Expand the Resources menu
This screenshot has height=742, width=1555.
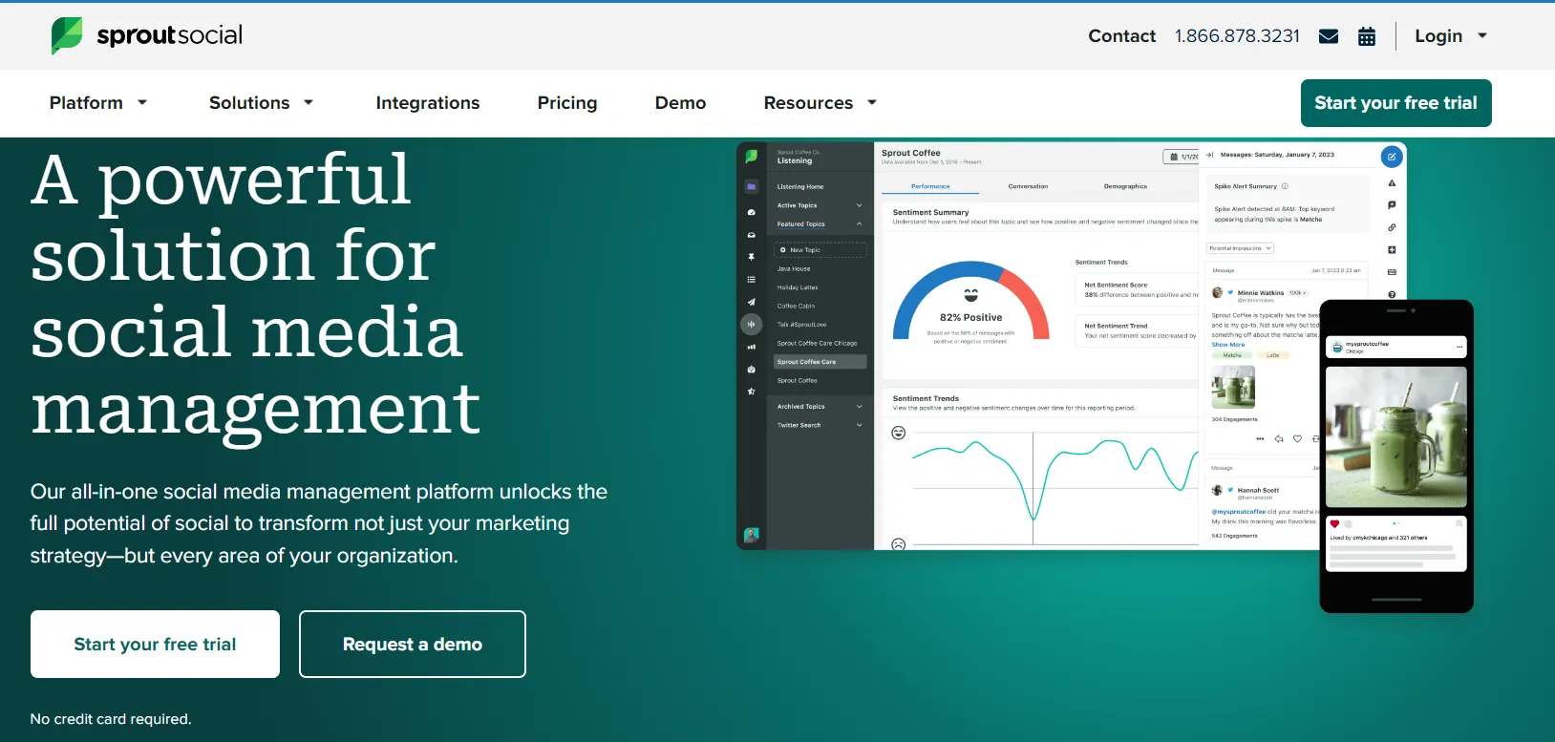(820, 103)
